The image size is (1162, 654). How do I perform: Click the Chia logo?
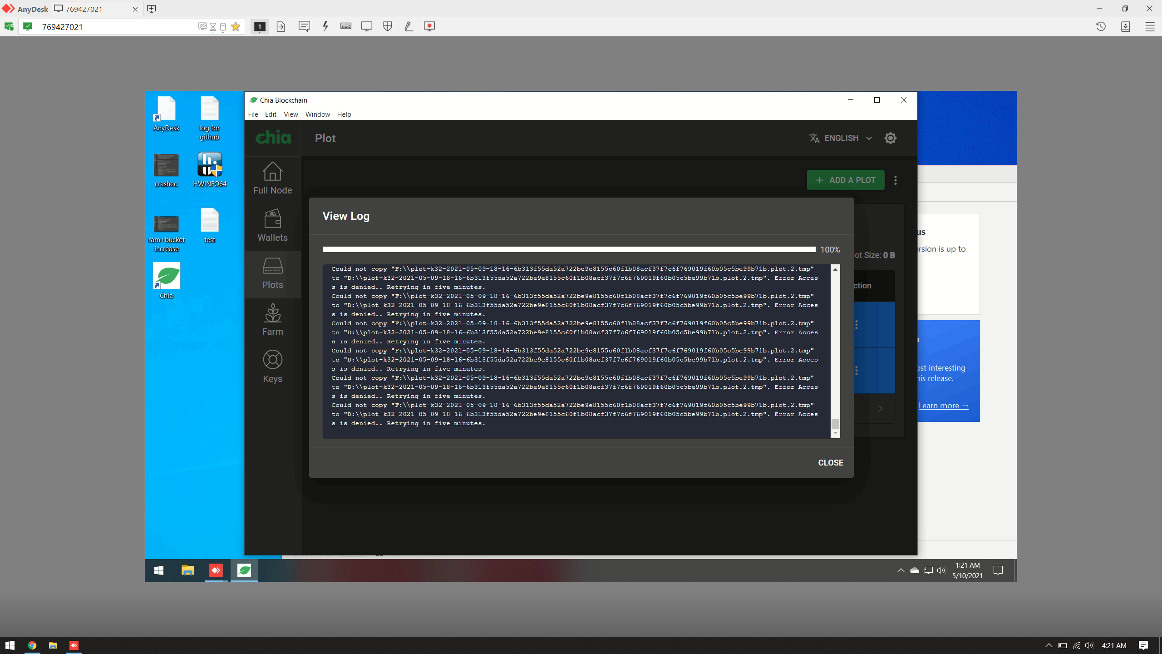tap(273, 138)
